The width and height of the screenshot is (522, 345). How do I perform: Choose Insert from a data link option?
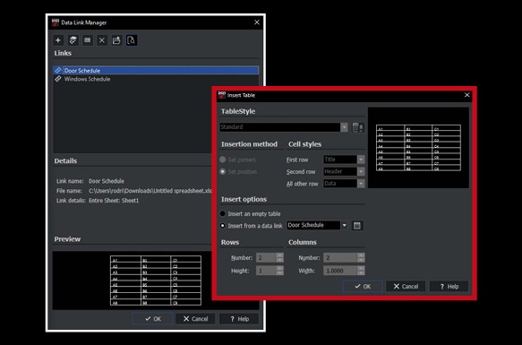[x=223, y=226]
